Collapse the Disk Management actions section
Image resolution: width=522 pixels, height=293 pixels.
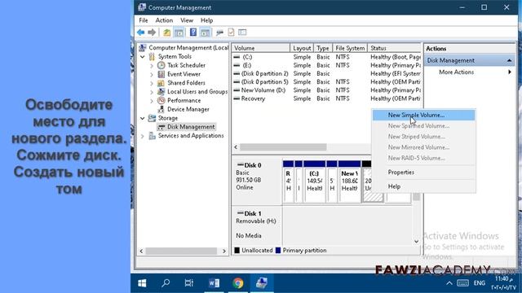(x=509, y=60)
